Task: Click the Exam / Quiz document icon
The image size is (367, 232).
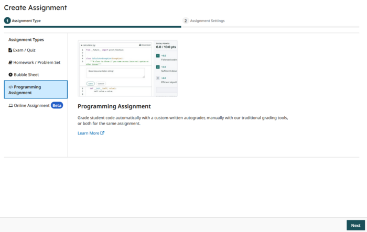Action: click(10, 50)
